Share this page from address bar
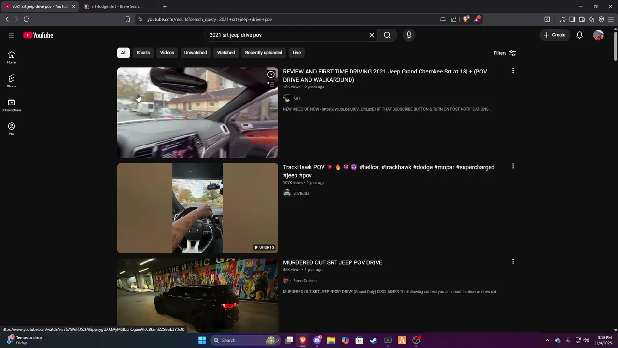This screenshot has width=618, height=348. pos(454,19)
